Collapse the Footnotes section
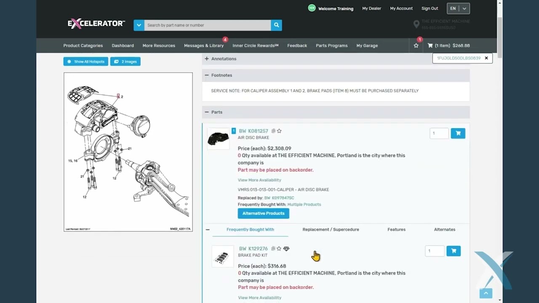This screenshot has height=303, width=539. pos(207,75)
